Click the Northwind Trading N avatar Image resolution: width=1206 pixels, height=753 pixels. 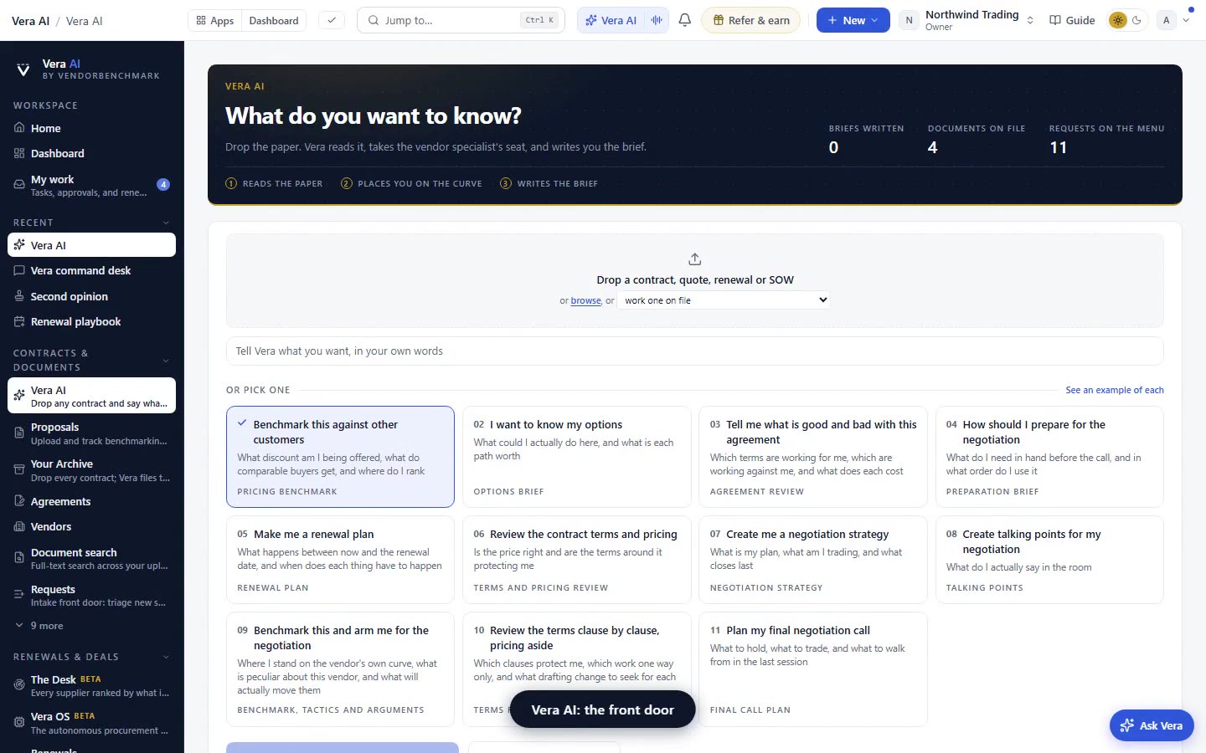(909, 20)
